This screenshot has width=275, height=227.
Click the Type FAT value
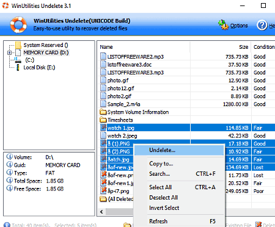coord(50,173)
